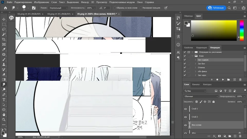Toggle visibility of Фон копия layer
Image resolution: width=247 pixels, height=139 pixels.
coord(185,125)
